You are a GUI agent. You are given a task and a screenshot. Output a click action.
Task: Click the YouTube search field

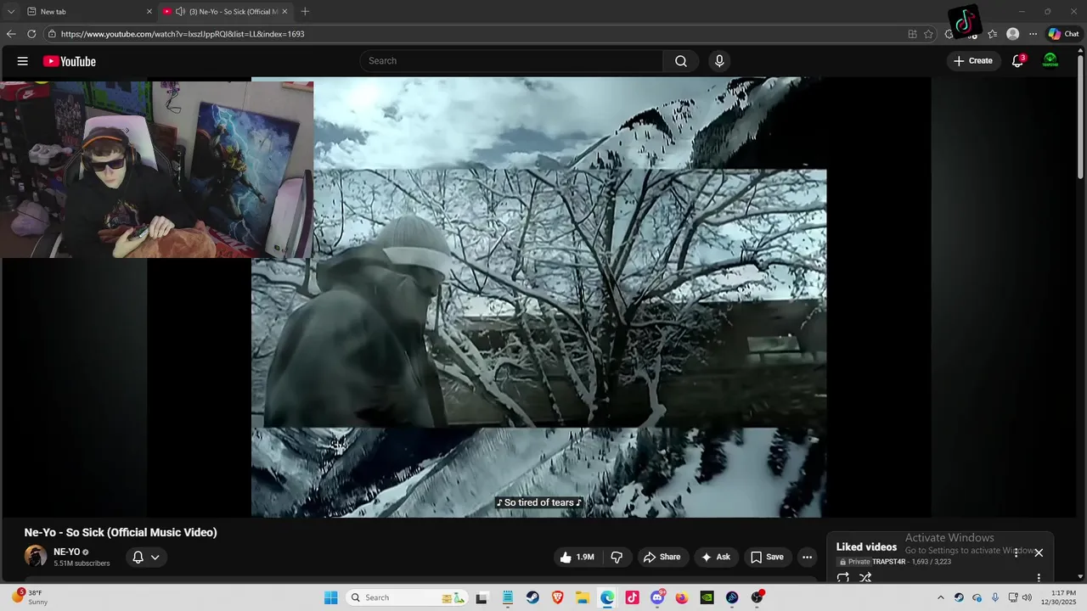tap(512, 61)
